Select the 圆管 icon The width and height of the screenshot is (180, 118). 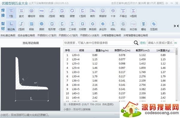(x=72, y=13)
